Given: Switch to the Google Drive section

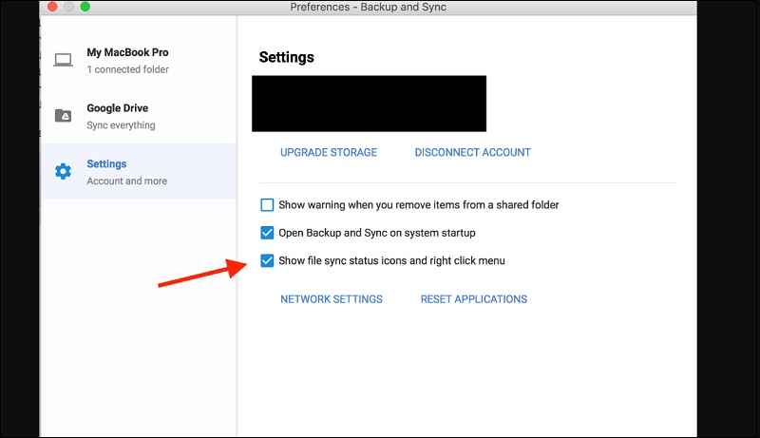Looking at the screenshot, I should (117, 108).
